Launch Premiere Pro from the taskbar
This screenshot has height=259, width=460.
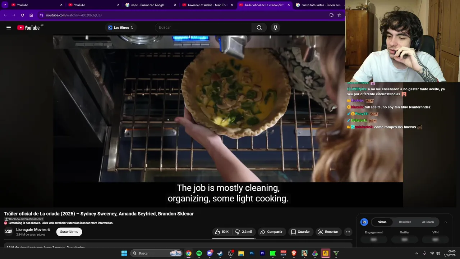[262, 253]
